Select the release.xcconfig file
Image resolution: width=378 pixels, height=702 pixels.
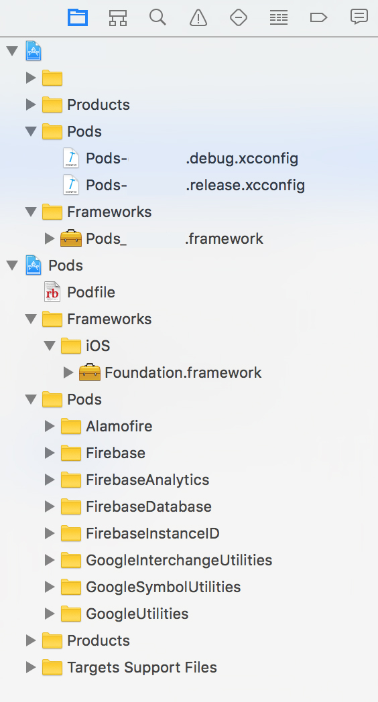click(x=184, y=185)
